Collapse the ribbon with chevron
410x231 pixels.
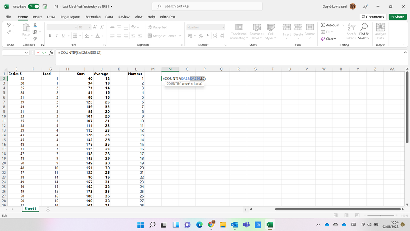coord(404,44)
